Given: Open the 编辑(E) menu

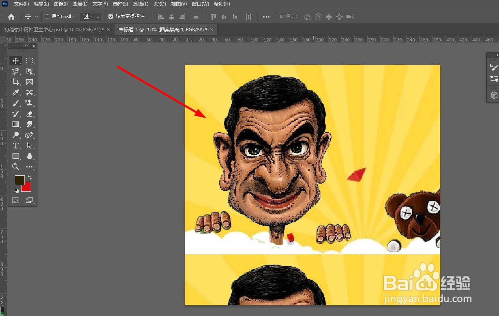Looking at the screenshot, I should tap(41, 4).
